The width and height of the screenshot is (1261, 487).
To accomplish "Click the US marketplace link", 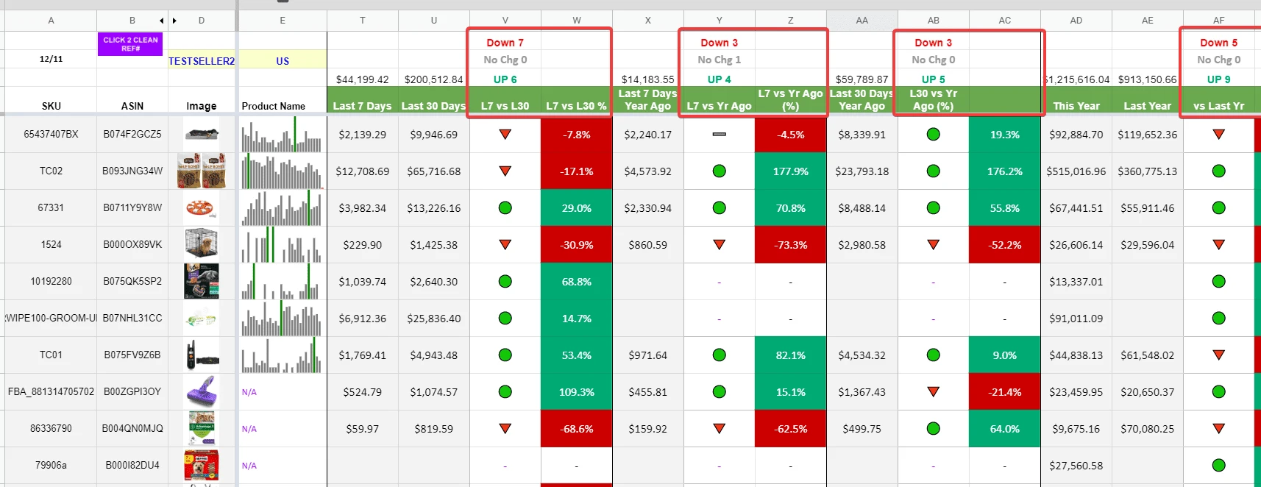I will [282, 60].
